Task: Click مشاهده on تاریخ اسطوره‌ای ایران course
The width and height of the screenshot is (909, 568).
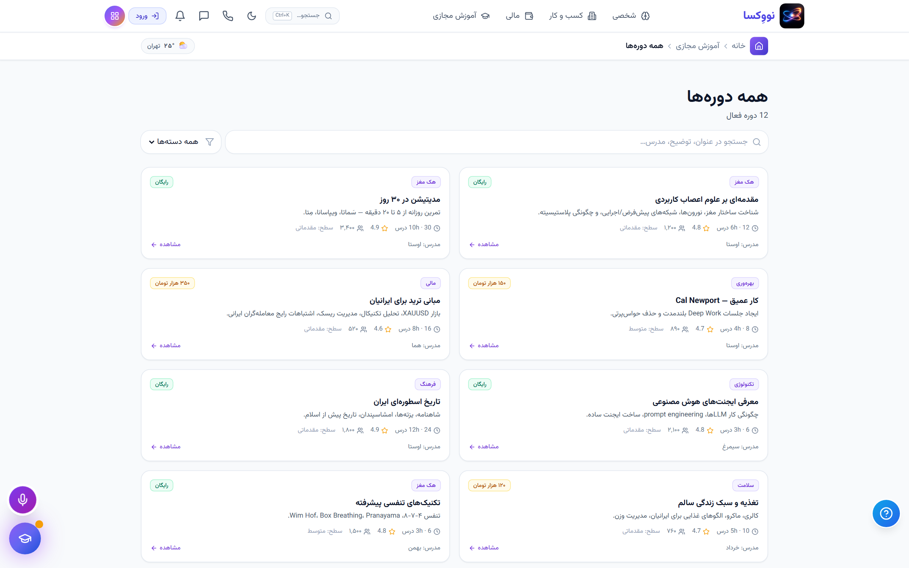Action: [166, 447]
